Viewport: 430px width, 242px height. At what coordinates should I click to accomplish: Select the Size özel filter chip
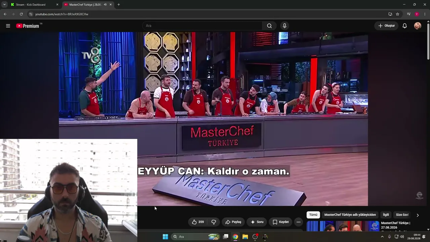click(402, 215)
